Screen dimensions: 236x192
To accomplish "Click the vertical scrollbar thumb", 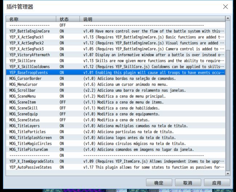I will 228,110.
